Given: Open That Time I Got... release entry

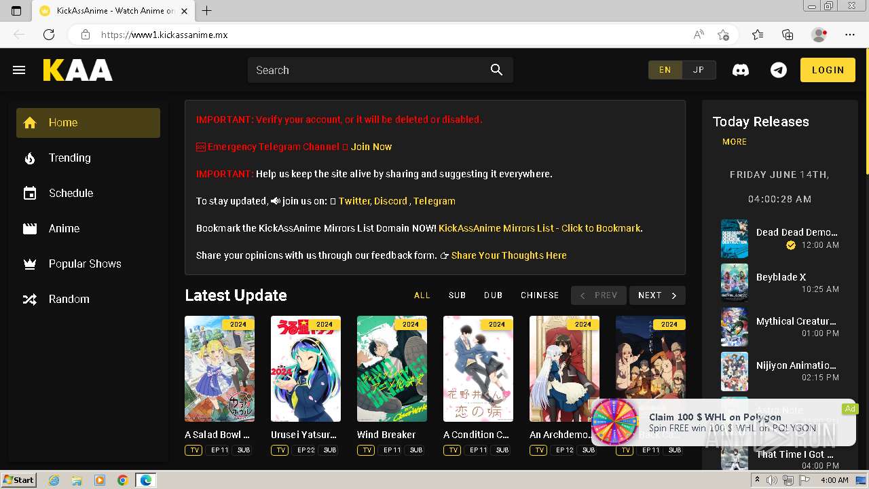Looking at the screenshot, I should click(780, 458).
